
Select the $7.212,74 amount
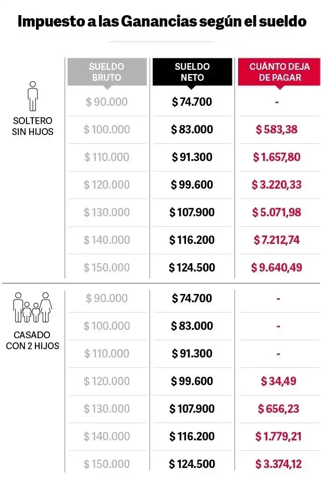tap(276, 240)
